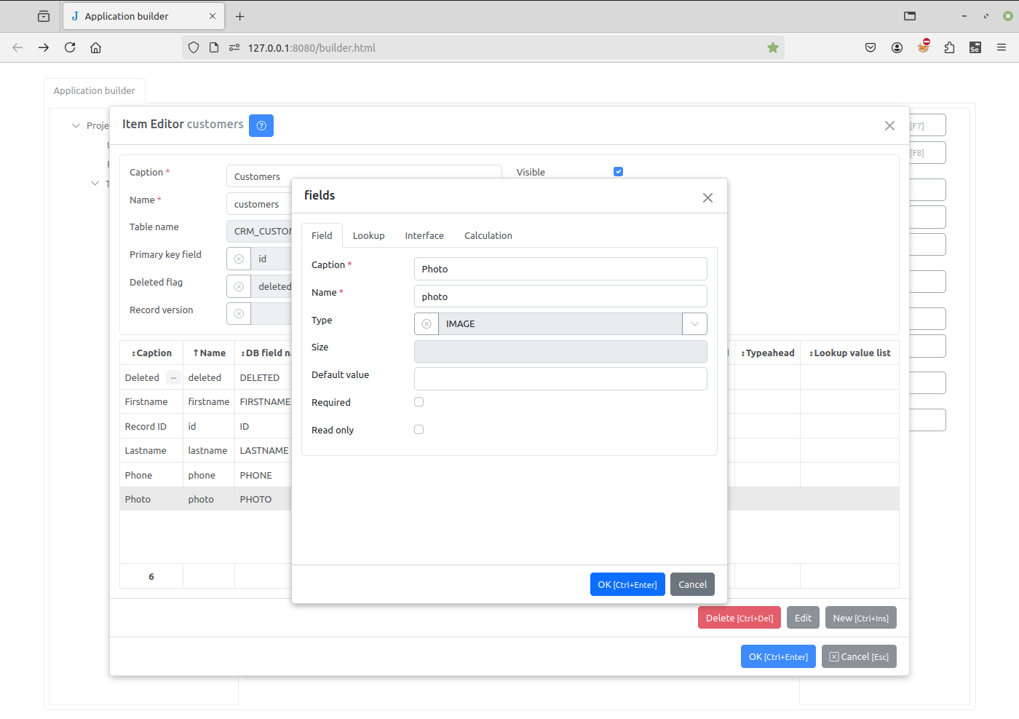The image size is (1019, 719).
Task: Clear the Deleted flag field selection
Action: [239, 287]
